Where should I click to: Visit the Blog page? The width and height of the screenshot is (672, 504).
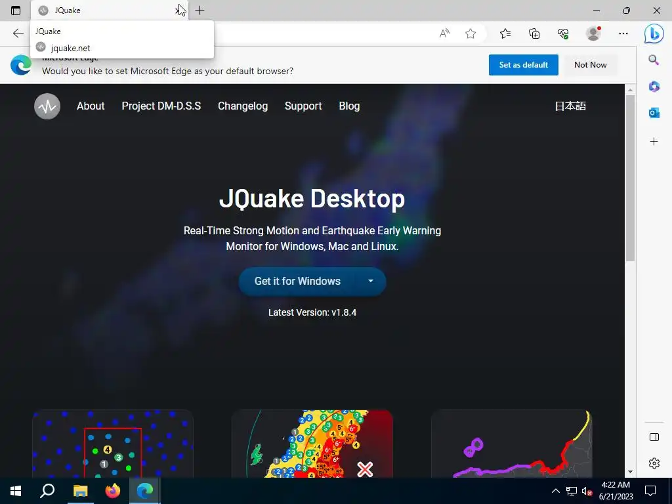point(349,106)
